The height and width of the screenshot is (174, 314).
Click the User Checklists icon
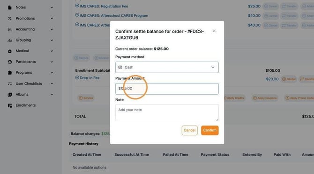tap(10, 84)
